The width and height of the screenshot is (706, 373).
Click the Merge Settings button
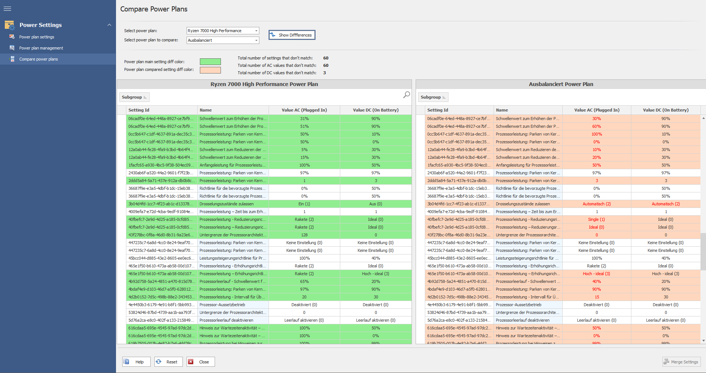pyautogui.click(x=681, y=362)
